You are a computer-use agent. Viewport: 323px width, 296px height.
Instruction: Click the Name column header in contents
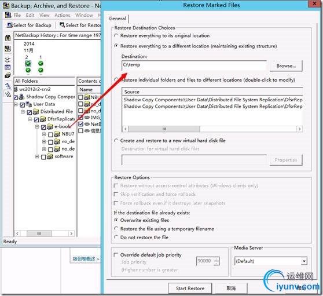[89, 90]
